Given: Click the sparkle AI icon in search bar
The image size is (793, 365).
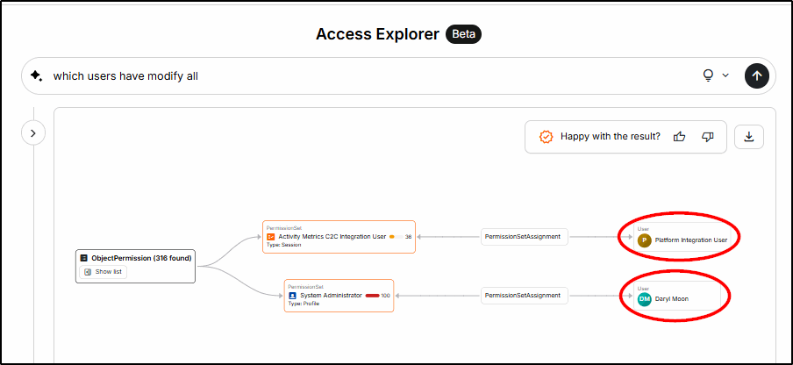Looking at the screenshot, I should (x=37, y=75).
